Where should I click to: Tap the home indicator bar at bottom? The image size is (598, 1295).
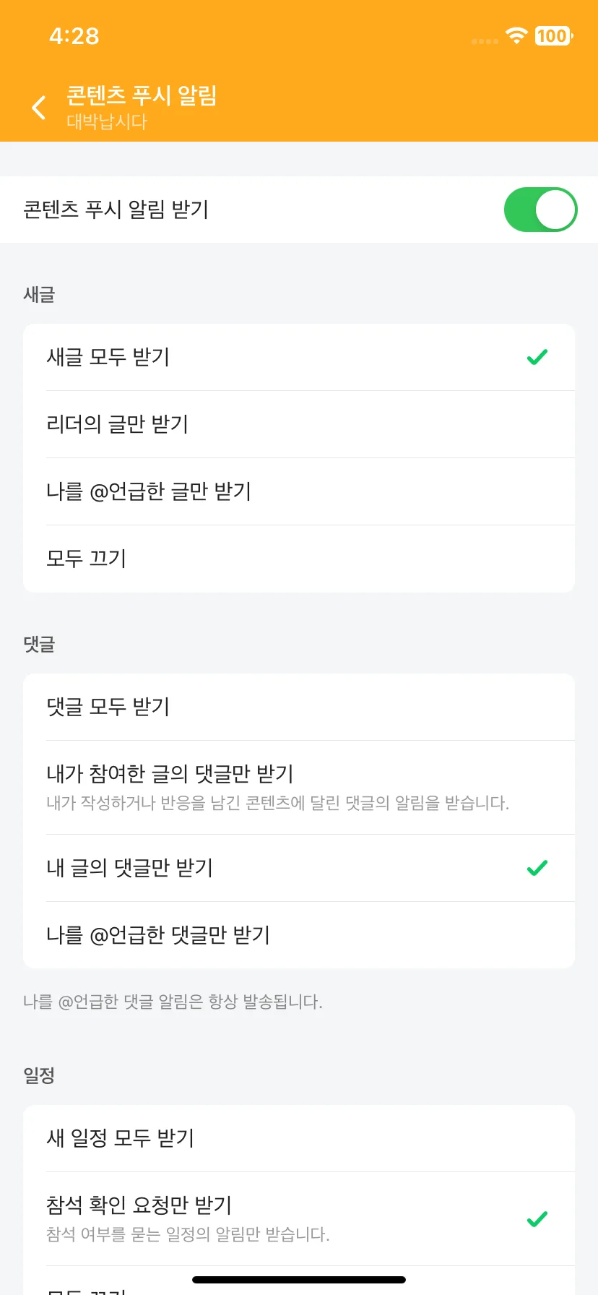(299, 1280)
